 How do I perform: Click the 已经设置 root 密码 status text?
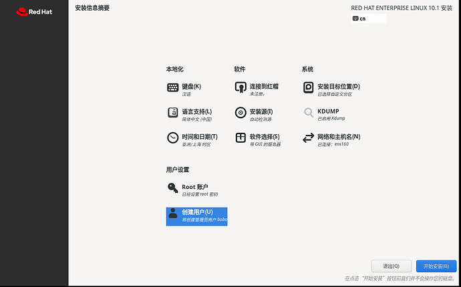click(200, 194)
